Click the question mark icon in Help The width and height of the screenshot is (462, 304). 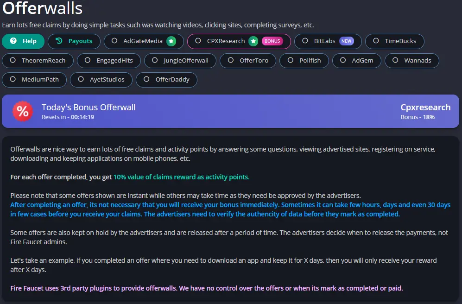(x=13, y=41)
